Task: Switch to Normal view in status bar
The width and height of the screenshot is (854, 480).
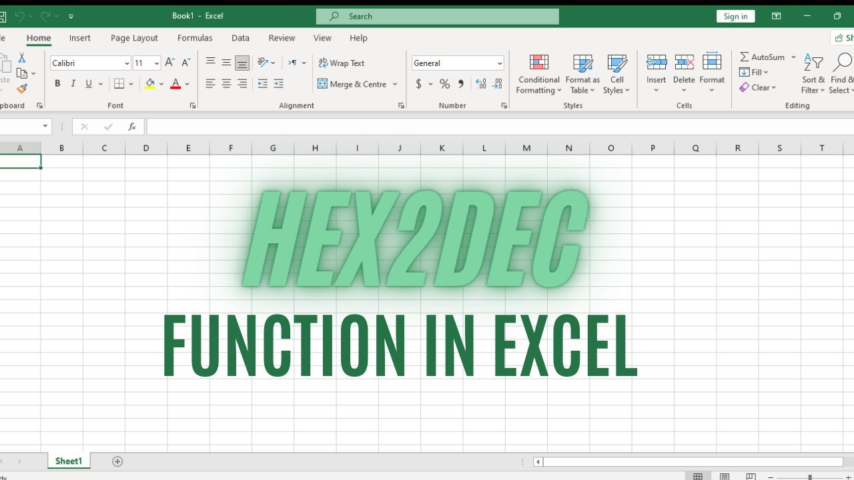Action: point(698,477)
